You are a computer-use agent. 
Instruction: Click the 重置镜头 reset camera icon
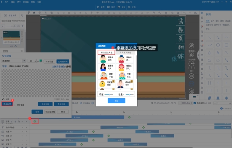[x=191, y=46]
